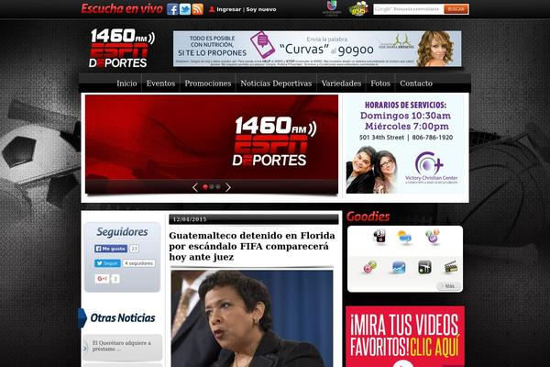Click the Facebook Me gusta button
The width and height of the screenshot is (550, 367).
pos(111,249)
